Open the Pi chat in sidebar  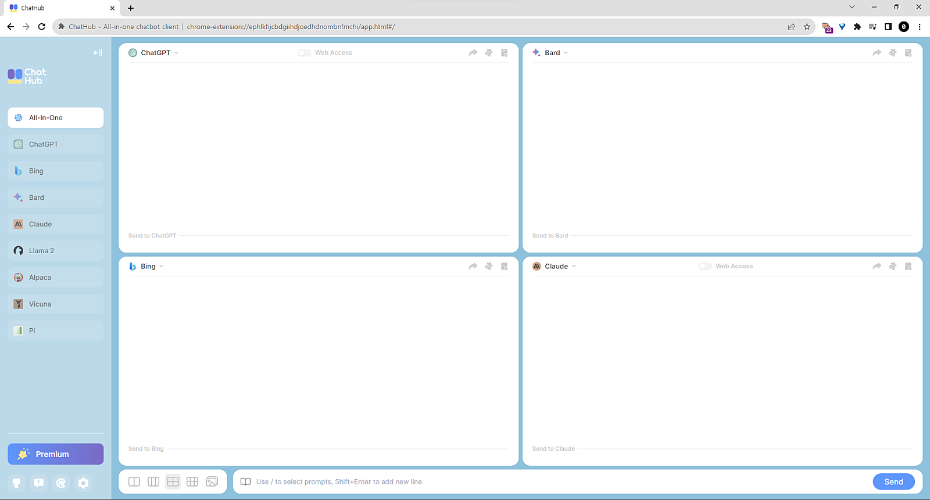(56, 330)
